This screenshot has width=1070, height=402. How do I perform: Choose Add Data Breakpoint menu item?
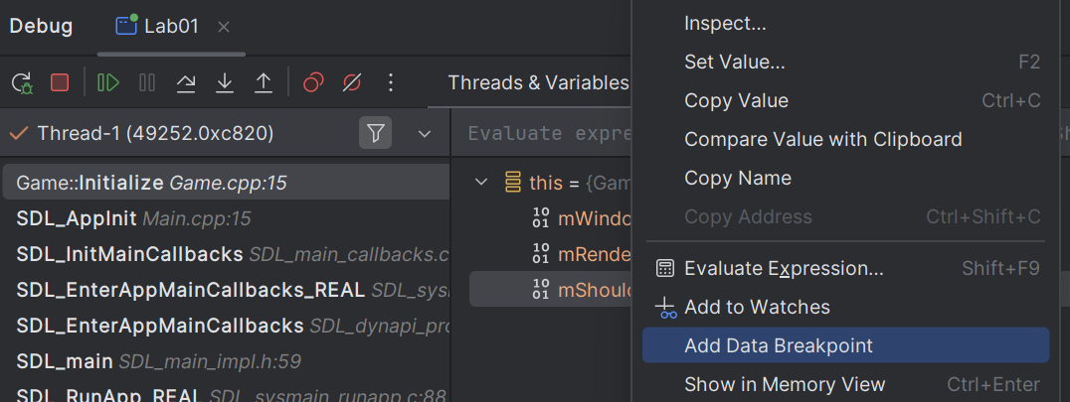(845, 345)
